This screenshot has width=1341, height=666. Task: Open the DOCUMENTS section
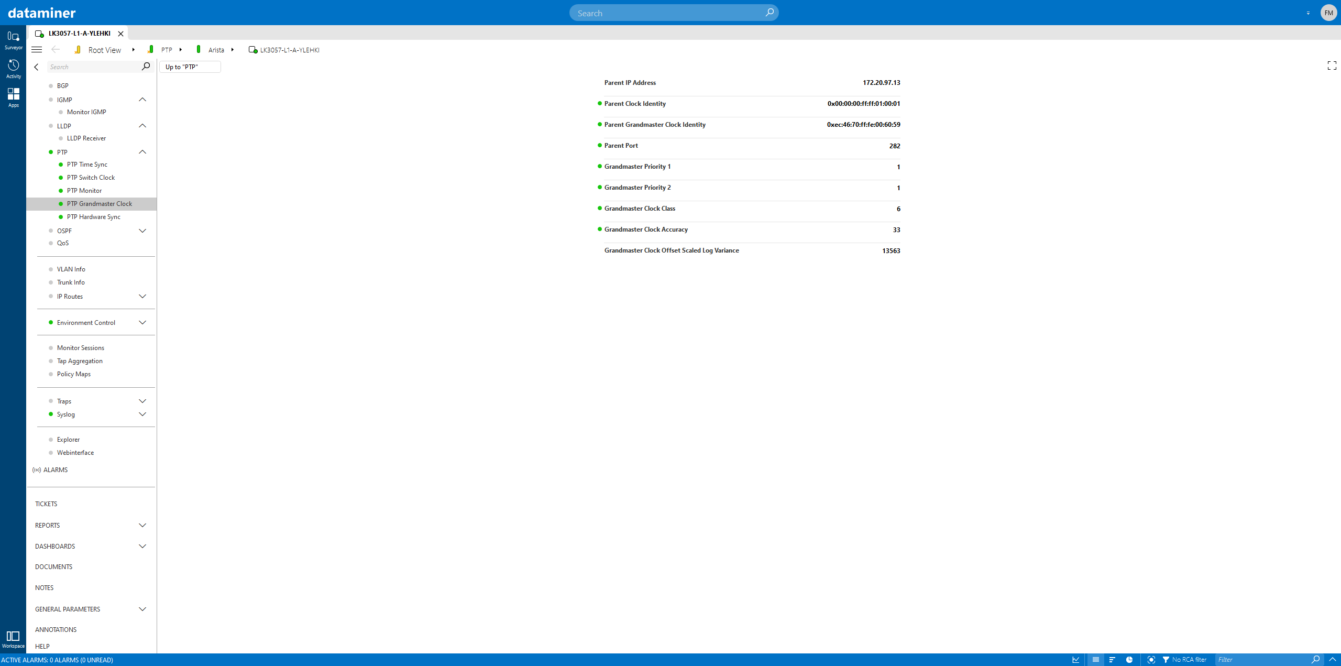pyautogui.click(x=53, y=567)
